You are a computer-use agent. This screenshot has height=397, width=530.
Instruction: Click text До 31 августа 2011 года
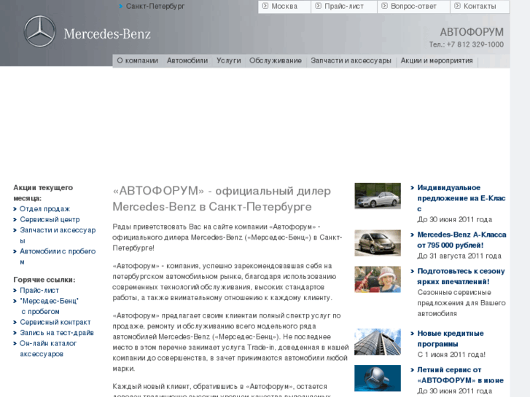(x=459, y=256)
